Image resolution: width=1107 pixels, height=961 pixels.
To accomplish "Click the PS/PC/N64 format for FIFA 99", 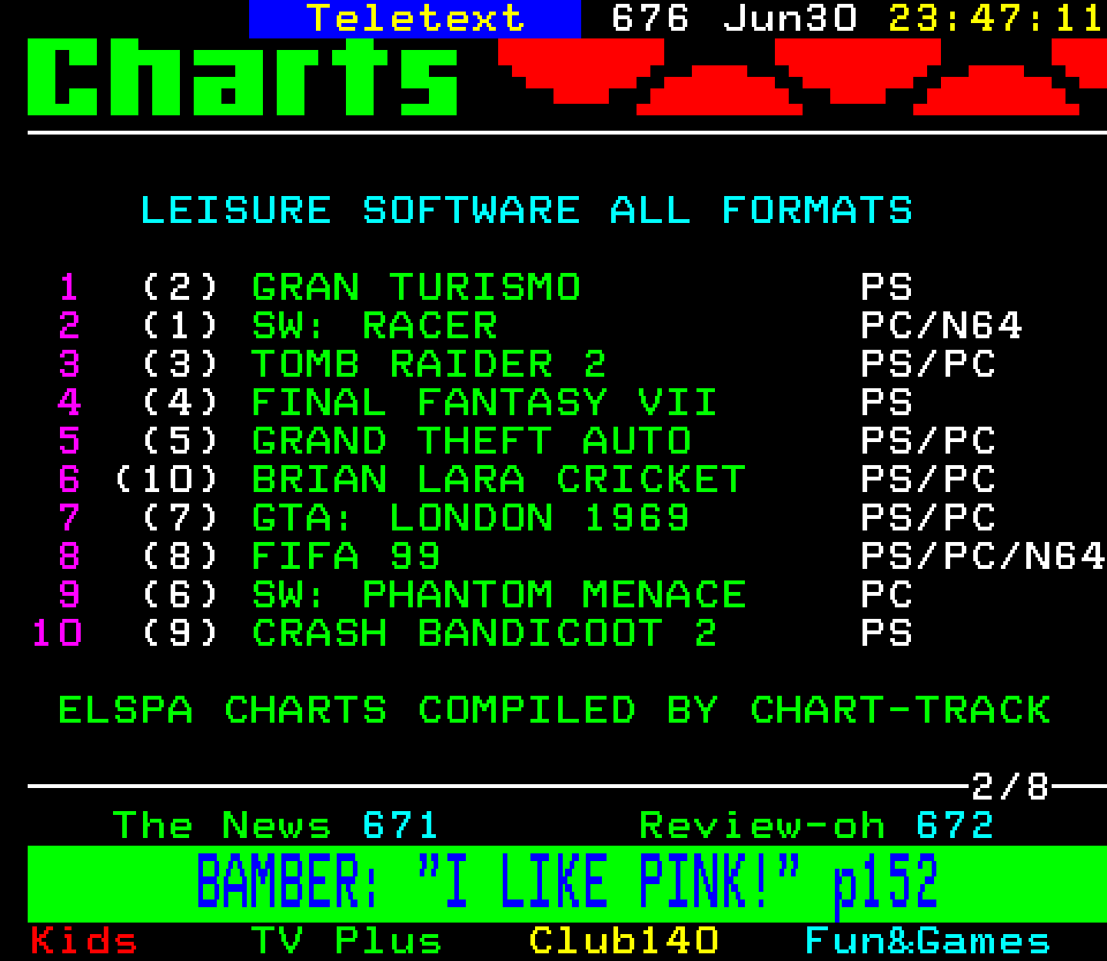I will point(983,557).
